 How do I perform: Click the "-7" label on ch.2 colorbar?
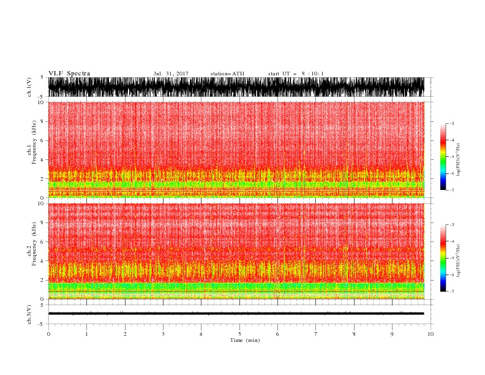point(451,292)
